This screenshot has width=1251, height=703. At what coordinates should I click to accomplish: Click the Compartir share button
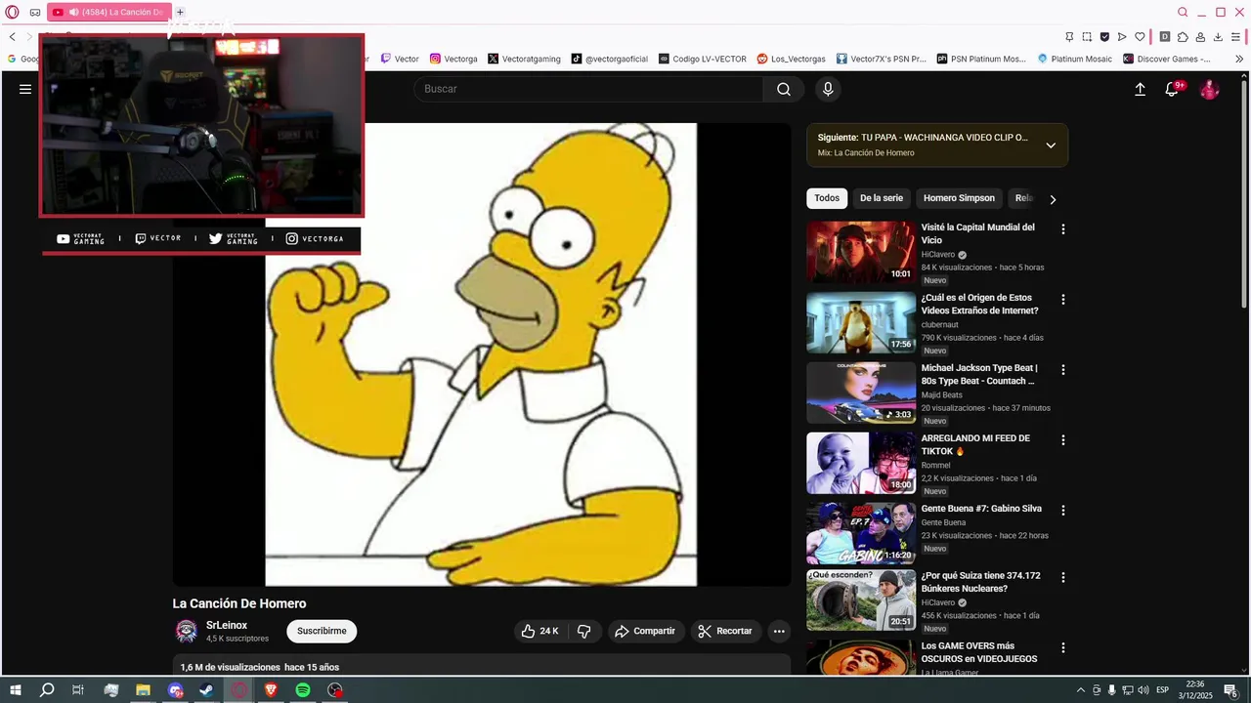(645, 631)
